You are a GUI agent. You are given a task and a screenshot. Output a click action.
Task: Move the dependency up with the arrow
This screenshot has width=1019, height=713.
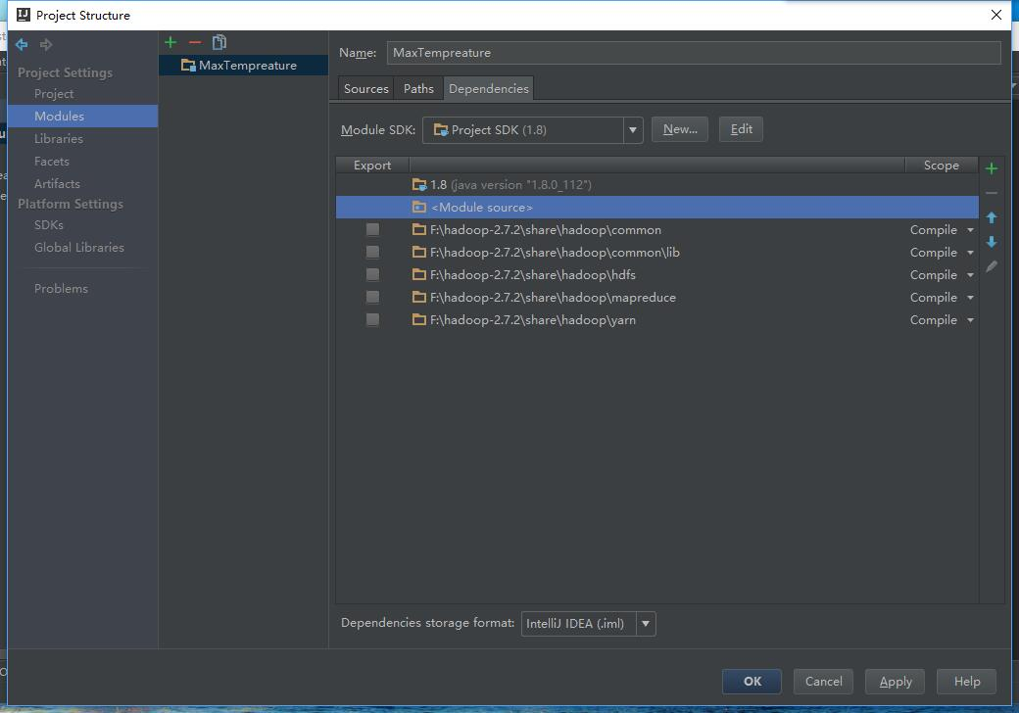(x=992, y=217)
